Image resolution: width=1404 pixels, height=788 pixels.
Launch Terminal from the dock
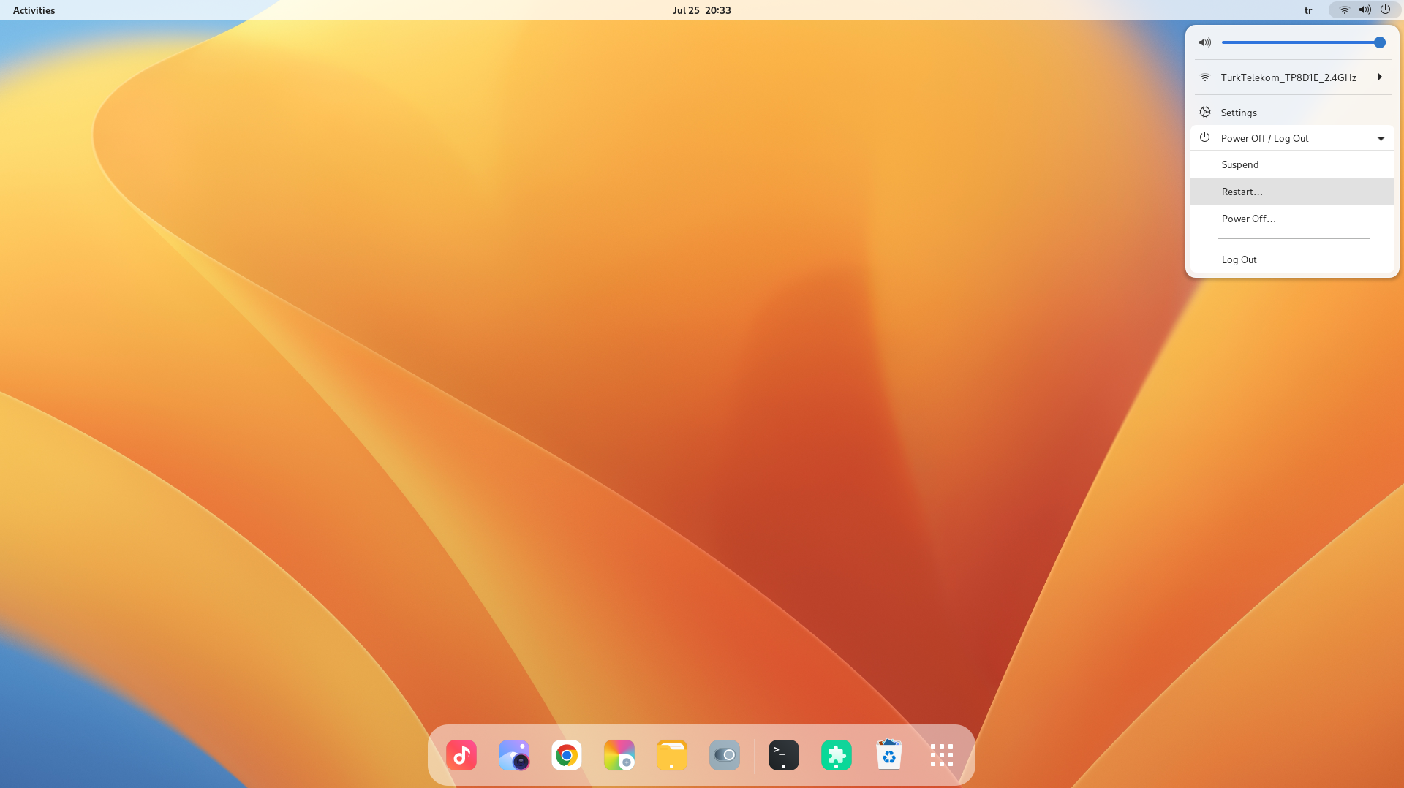click(784, 755)
